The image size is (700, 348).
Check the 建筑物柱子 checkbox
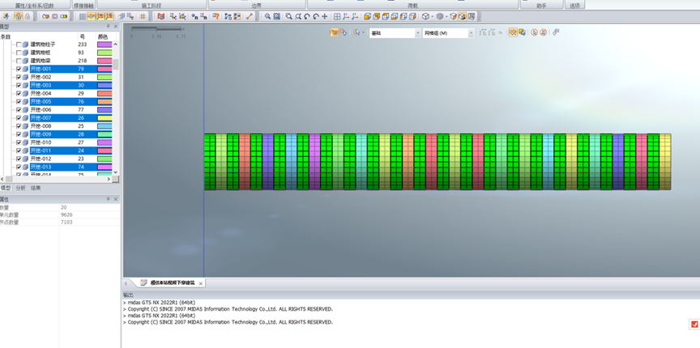(19, 45)
